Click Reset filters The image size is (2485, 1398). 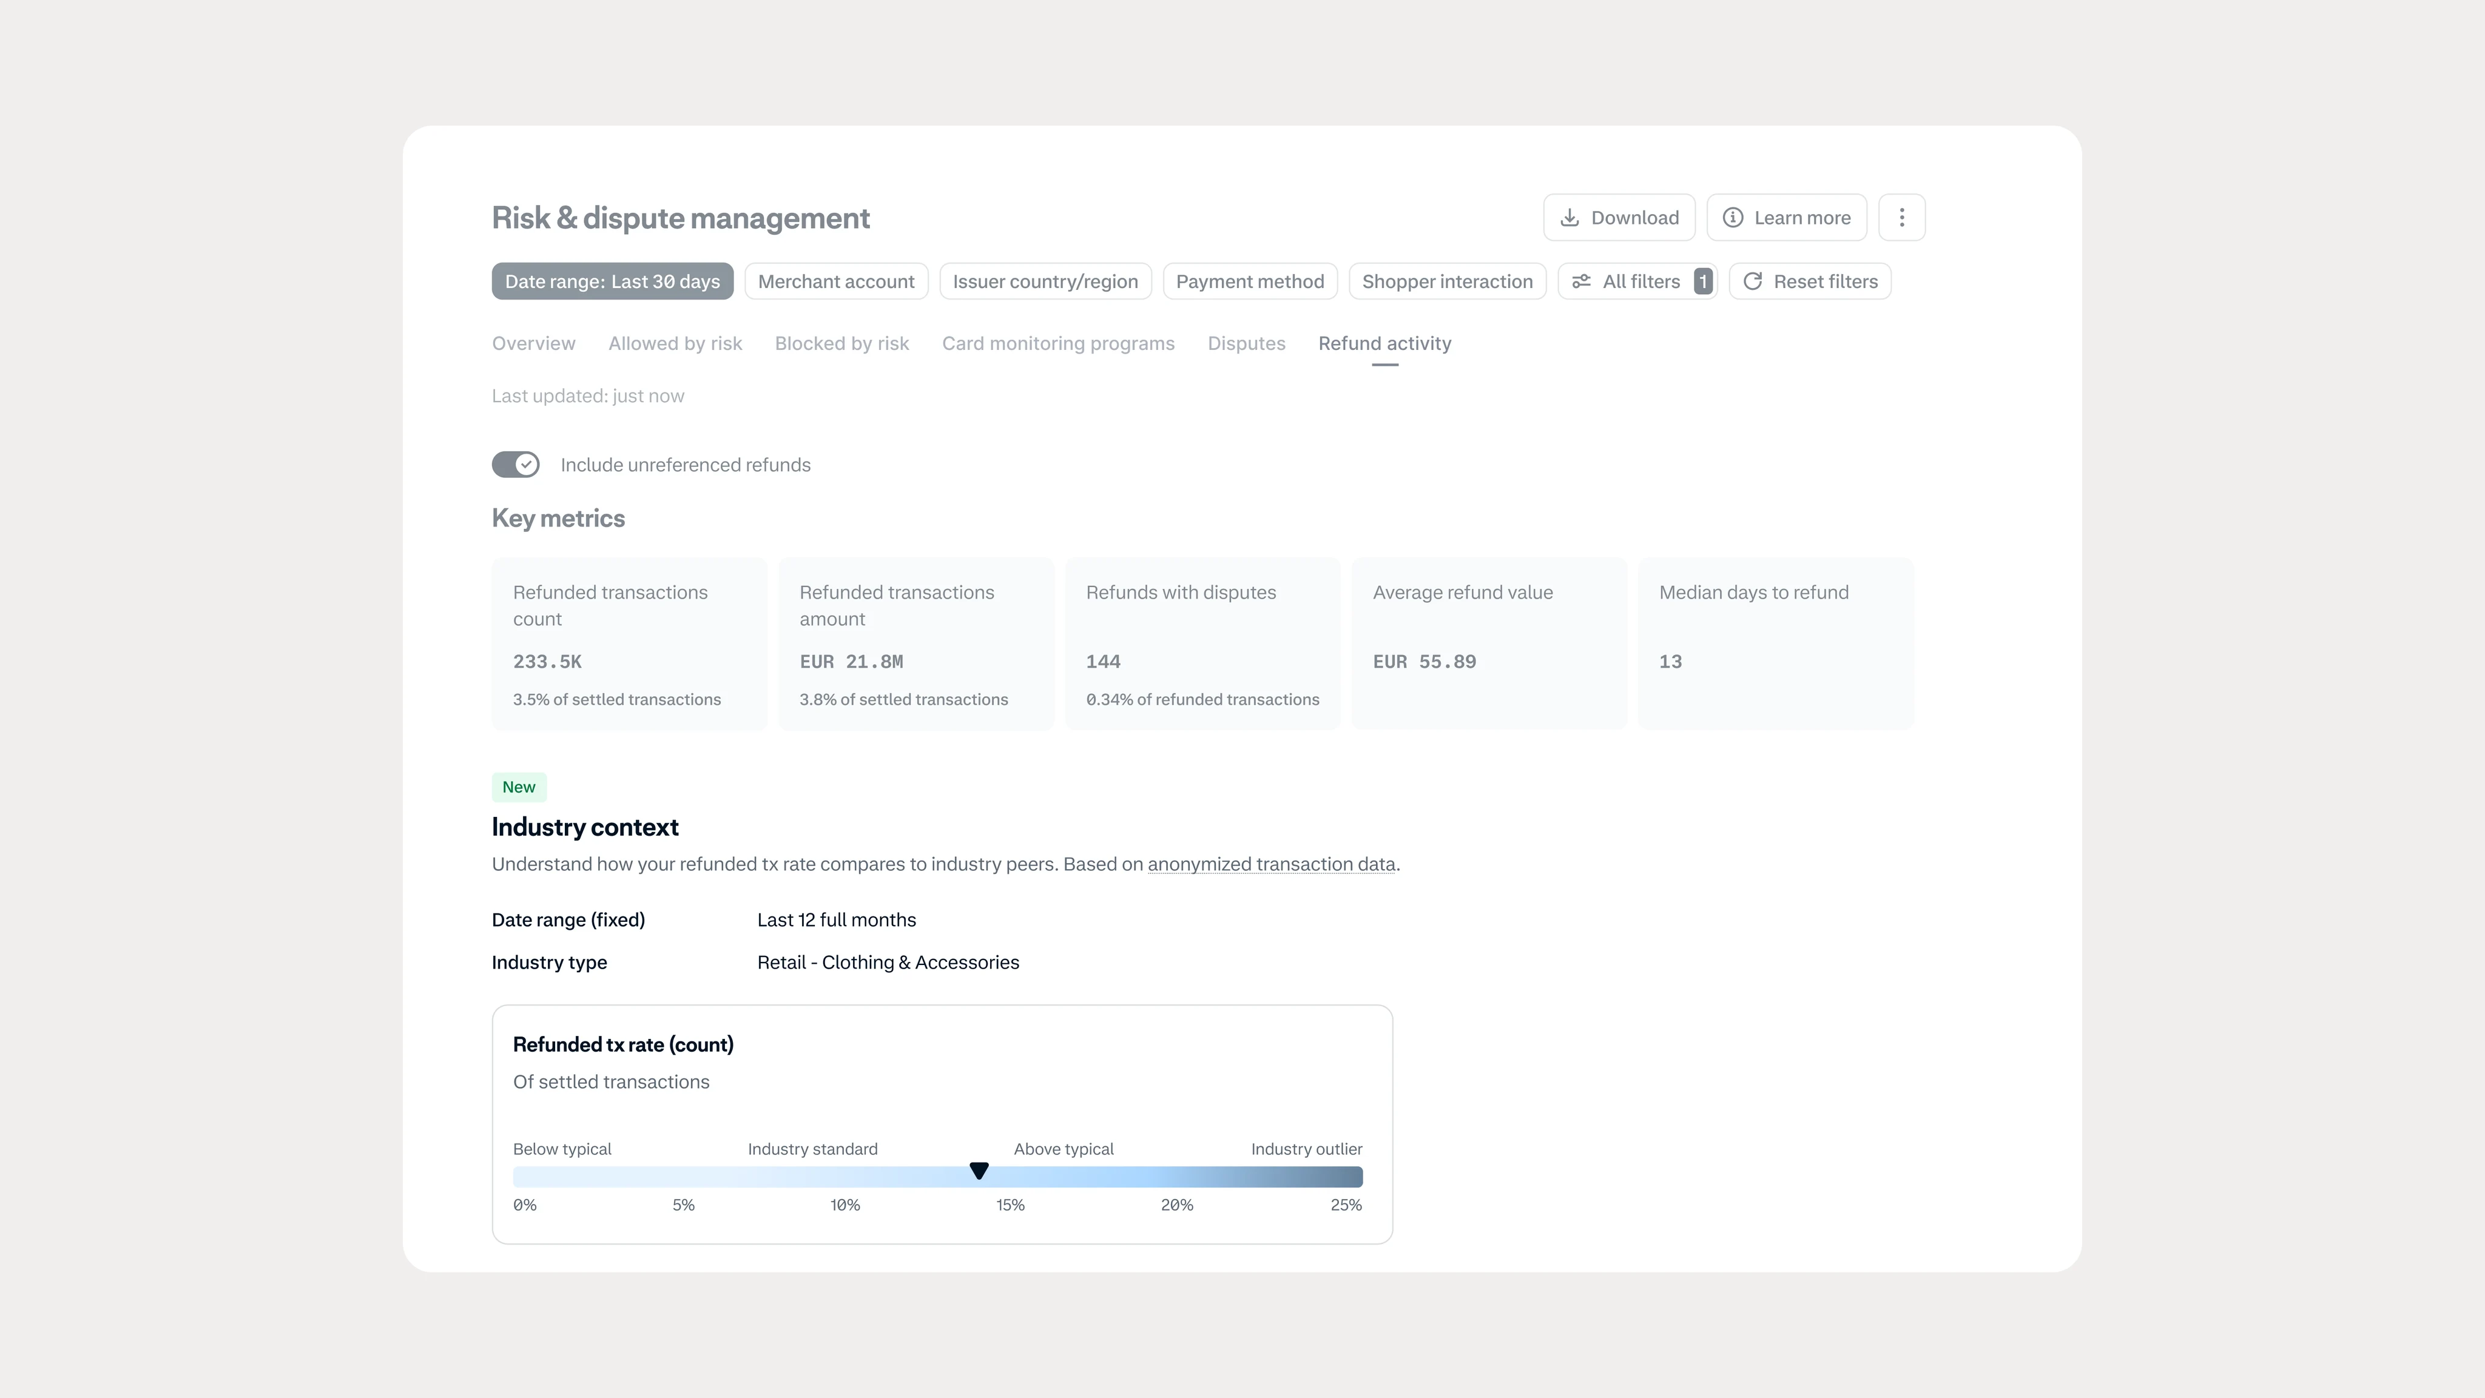pyautogui.click(x=1810, y=281)
